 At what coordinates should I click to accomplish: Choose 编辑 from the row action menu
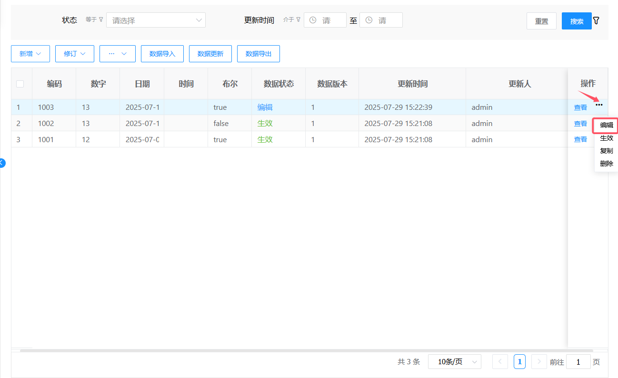pos(606,126)
